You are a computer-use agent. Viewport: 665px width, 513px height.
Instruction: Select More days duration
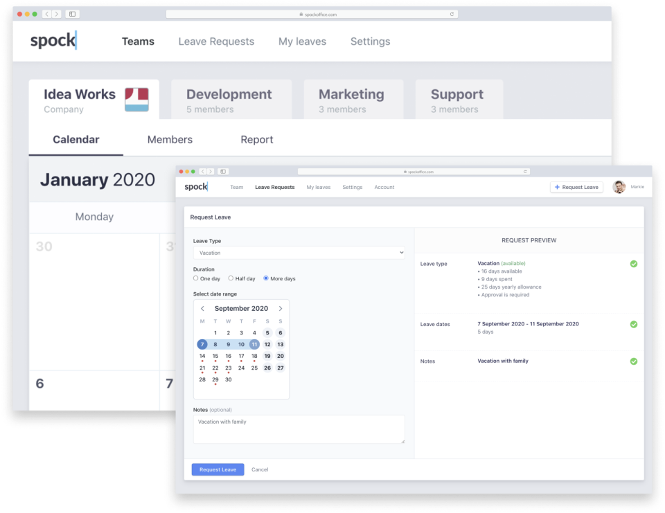click(266, 278)
